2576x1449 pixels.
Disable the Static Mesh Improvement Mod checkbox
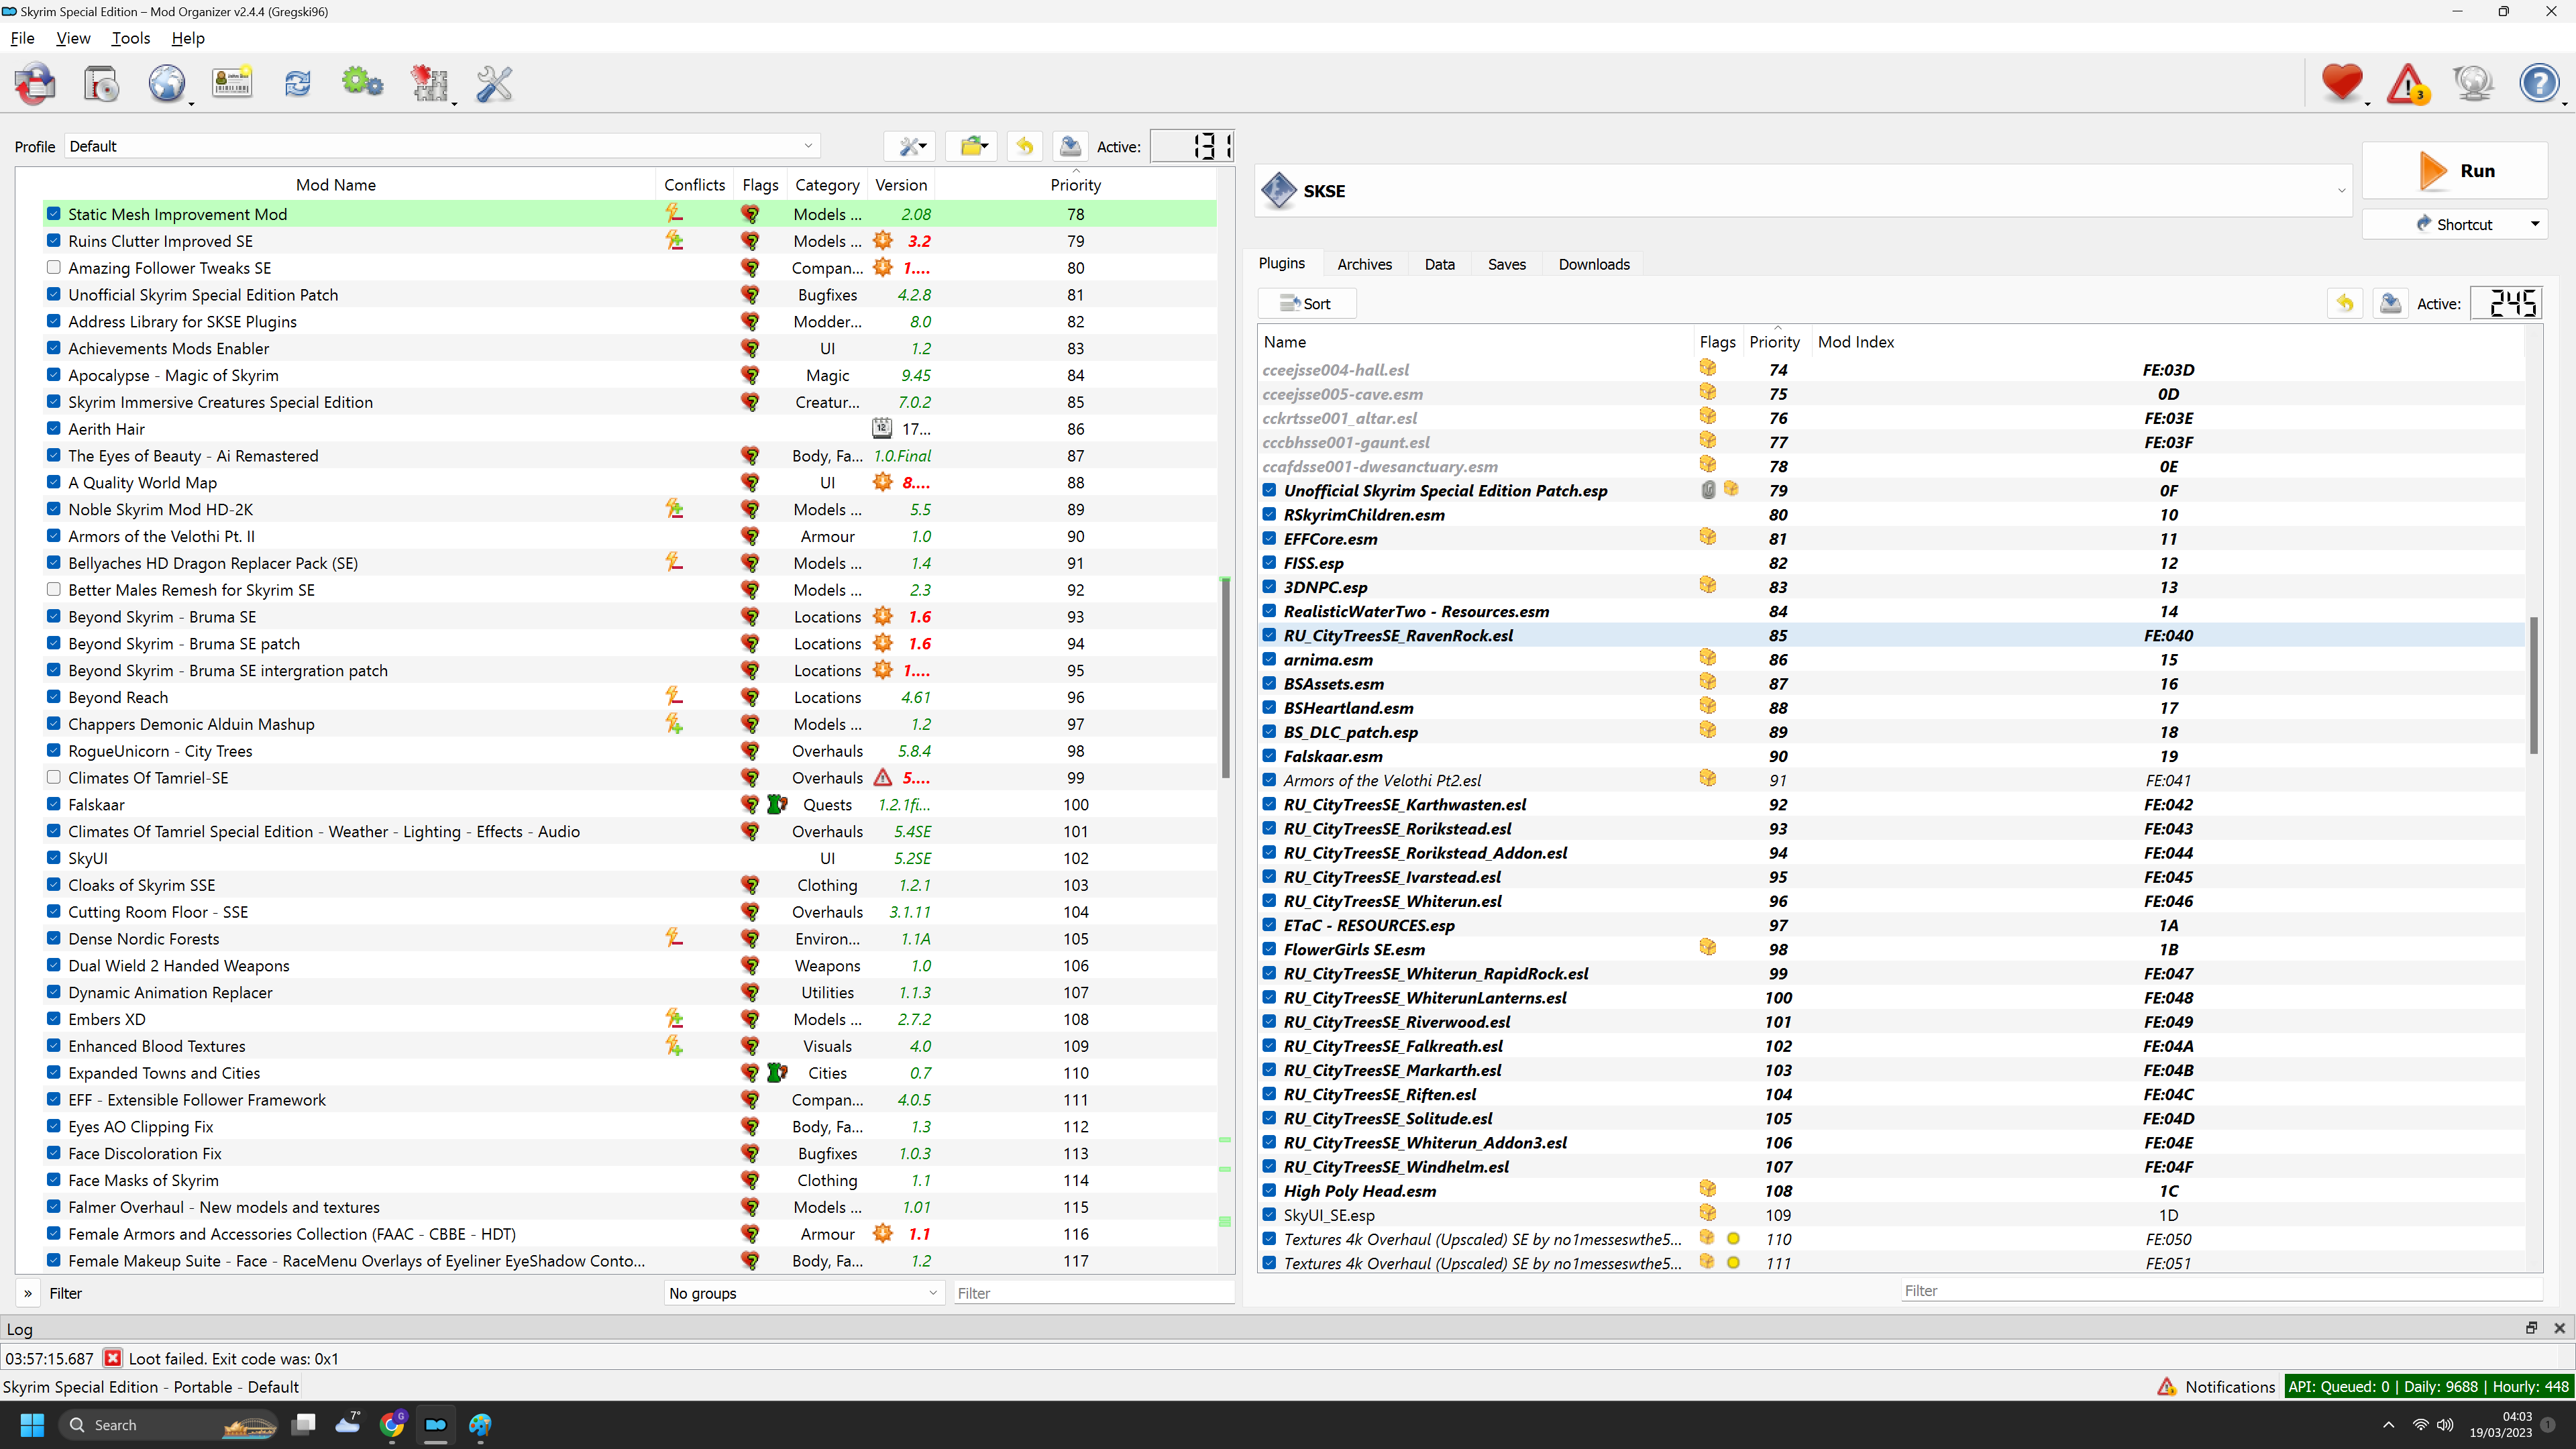point(54,213)
